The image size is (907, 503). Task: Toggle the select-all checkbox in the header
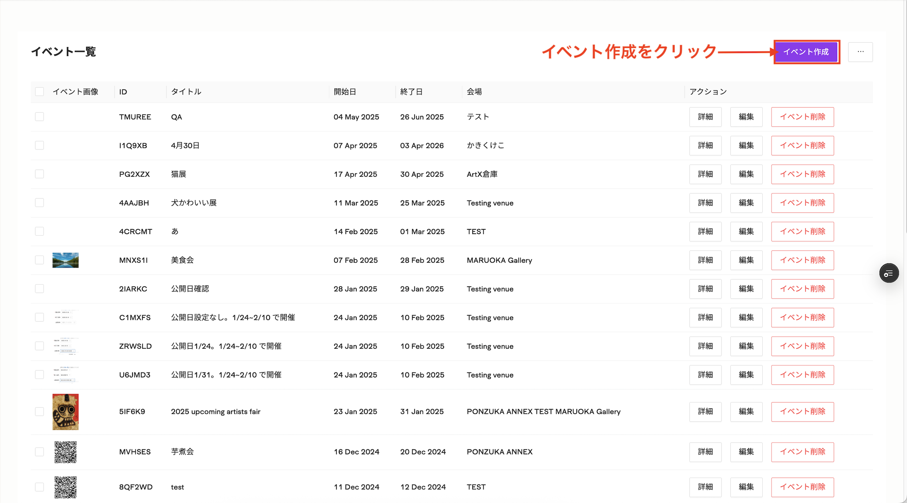[x=39, y=91]
